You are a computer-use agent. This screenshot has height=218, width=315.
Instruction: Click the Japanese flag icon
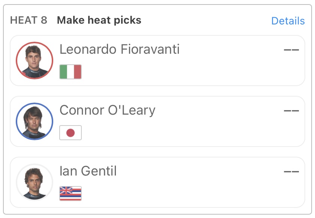pos(70,133)
